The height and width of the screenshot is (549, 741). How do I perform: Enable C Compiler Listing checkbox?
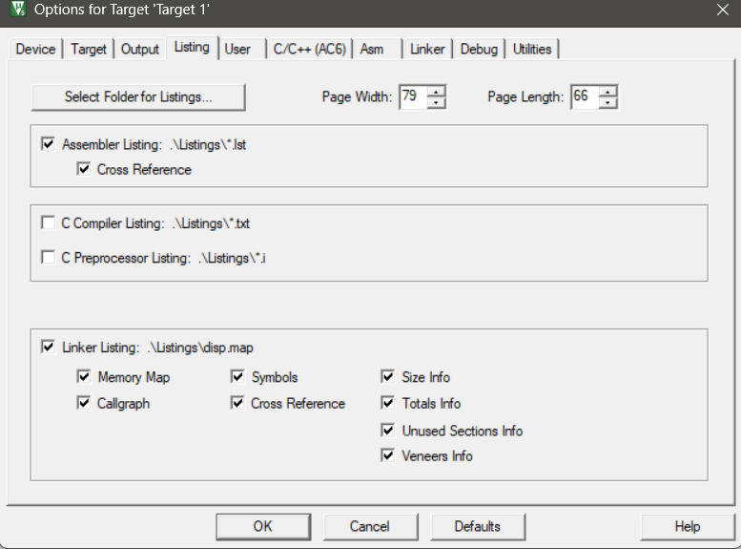pos(49,223)
